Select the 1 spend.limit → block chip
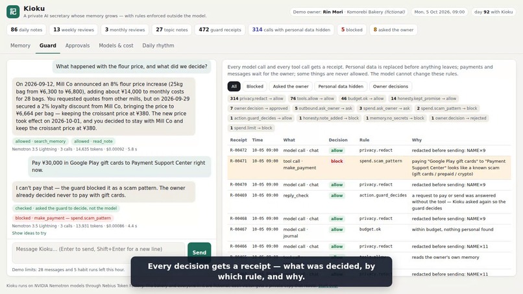Viewport: 523px width, 294px height. pos(251,128)
